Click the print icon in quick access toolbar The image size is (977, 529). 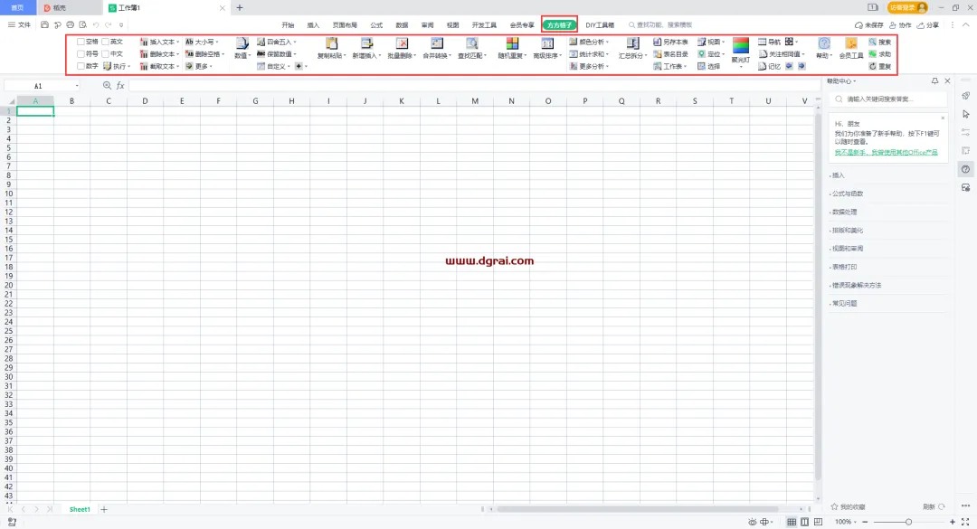tap(70, 25)
